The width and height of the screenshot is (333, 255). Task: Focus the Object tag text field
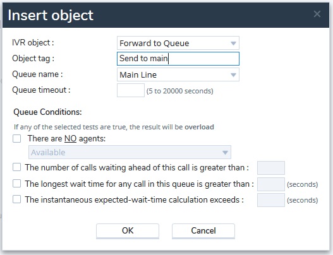pyautogui.click(x=178, y=59)
